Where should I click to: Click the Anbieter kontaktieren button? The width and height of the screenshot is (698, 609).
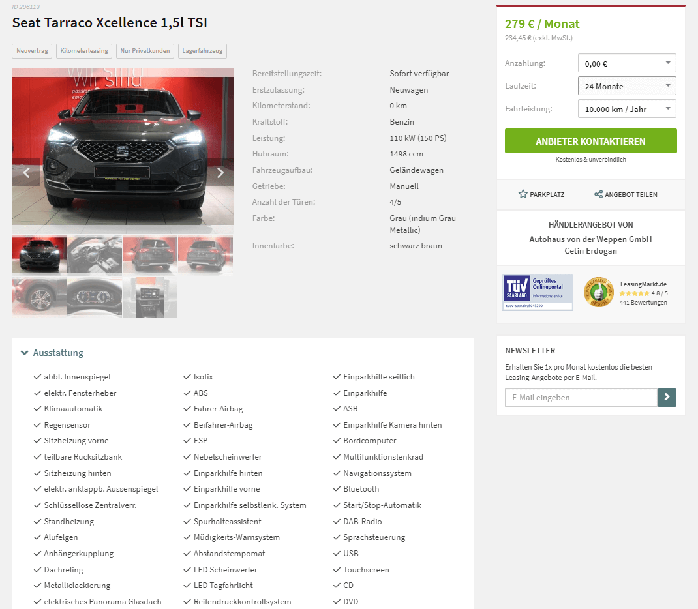[590, 141]
